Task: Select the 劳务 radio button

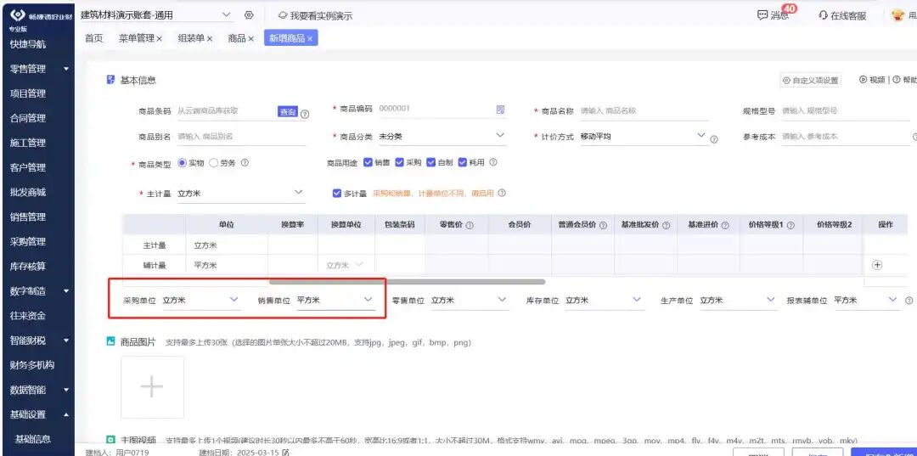Action: 213,163
